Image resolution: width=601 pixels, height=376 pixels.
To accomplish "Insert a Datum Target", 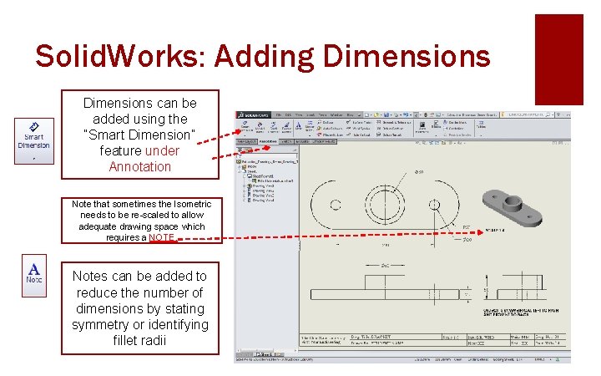I will (390, 135).
